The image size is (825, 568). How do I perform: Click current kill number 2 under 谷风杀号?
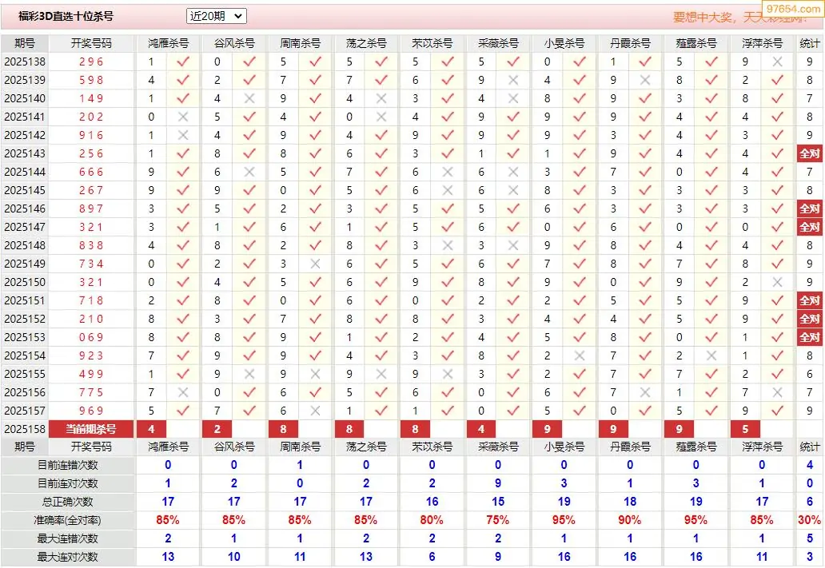(217, 429)
